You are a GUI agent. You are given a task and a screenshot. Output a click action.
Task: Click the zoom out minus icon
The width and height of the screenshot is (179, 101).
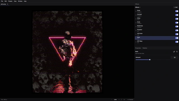112,100
